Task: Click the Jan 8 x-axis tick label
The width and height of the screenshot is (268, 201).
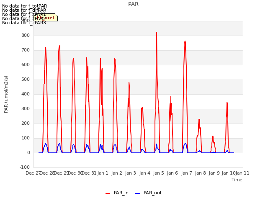Action: tap(200, 173)
